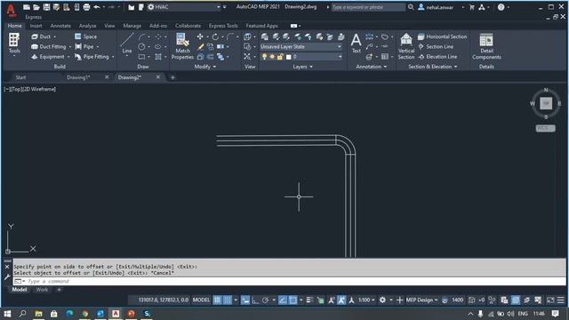The height and width of the screenshot is (320, 569).
Task: Open the 1:100 annotation scale dropdown
Action: click(x=366, y=300)
